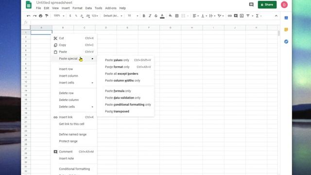
Task: Toggle bold formatting
Action: point(144,16)
